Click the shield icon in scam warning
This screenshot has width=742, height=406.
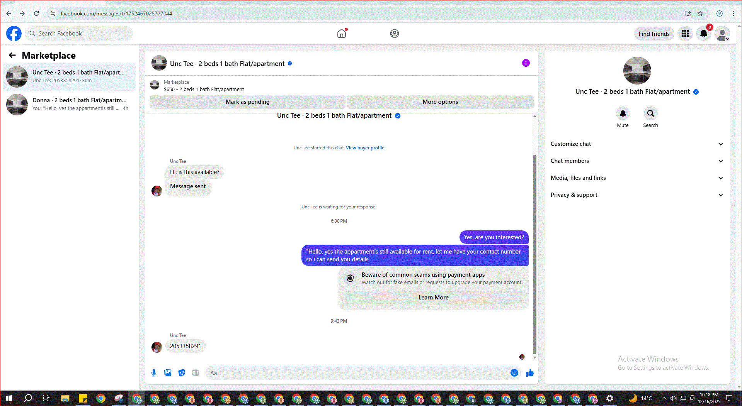(x=350, y=278)
